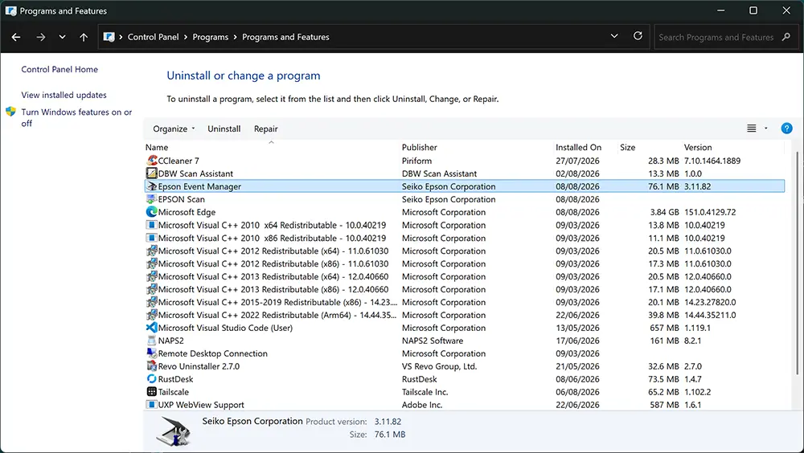Viewport: 804px width, 453px height.
Task: Click the Visual C++ 2022 Arm64 icon
Action: point(152,315)
